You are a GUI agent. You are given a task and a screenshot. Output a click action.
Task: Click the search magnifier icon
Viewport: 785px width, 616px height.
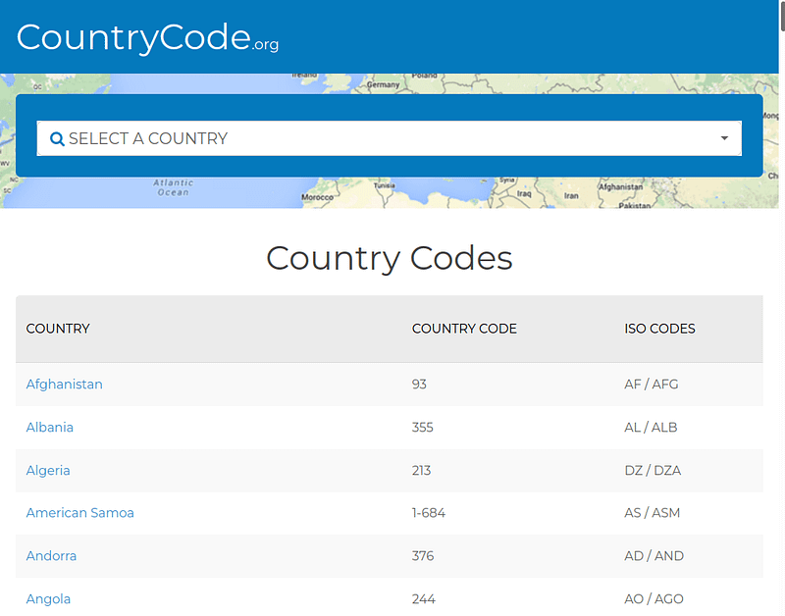[x=57, y=139]
